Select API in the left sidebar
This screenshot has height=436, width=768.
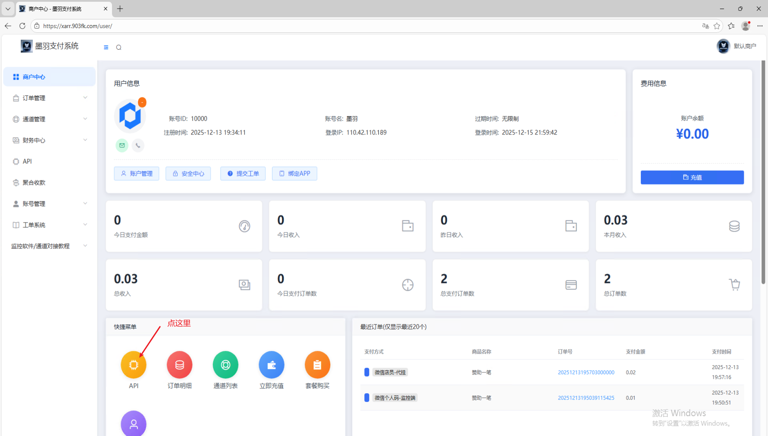point(27,162)
